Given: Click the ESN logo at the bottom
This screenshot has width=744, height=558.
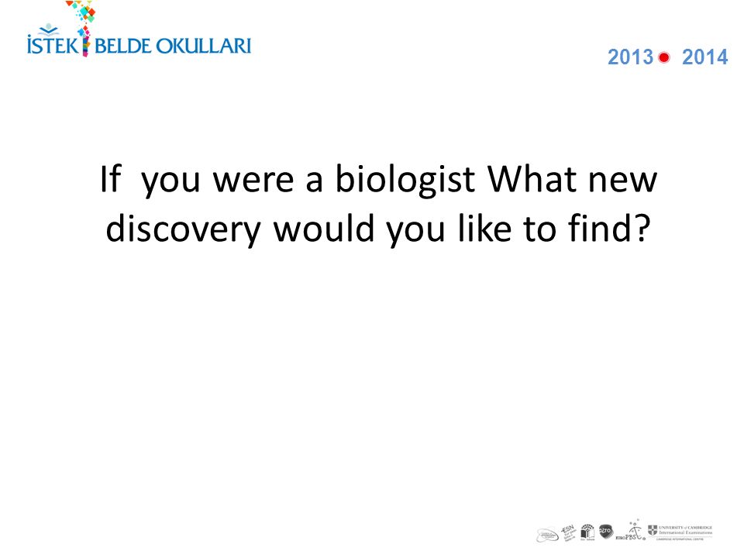Looking at the screenshot, I should (x=568, y=534).
